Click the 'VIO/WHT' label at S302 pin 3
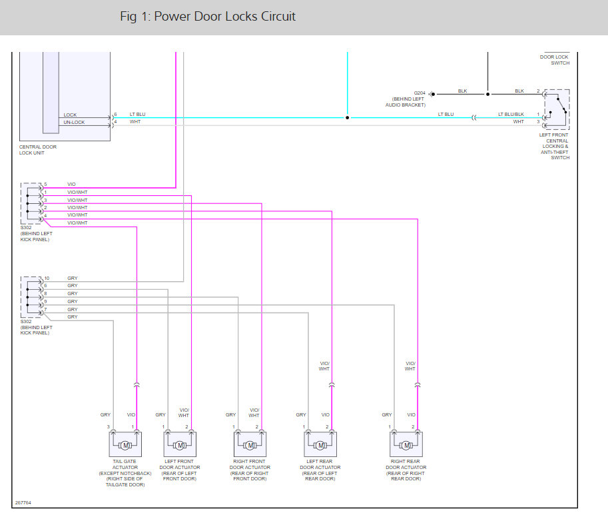Screen dimensions: 608x521 tap(77, 200)
